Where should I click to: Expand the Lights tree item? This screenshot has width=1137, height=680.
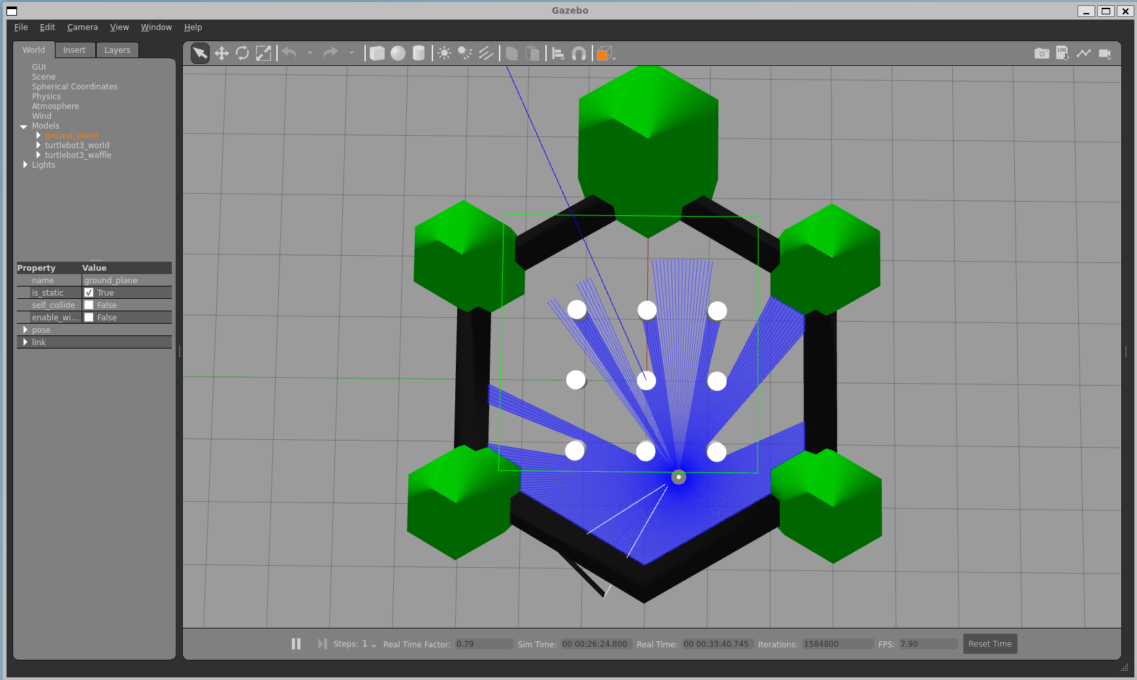[x=24, y=164]
